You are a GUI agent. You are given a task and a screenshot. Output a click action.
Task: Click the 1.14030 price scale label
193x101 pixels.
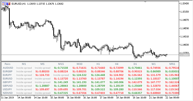(185, 45)
